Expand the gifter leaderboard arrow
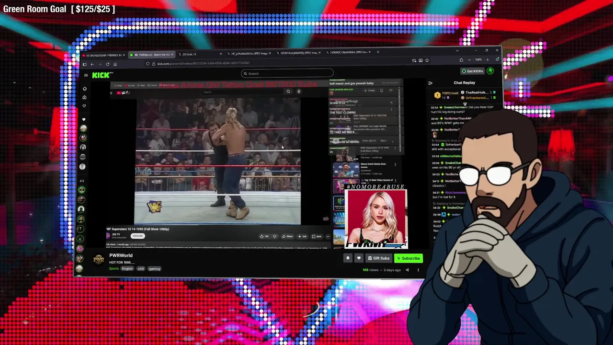This screenshot has height=345, width=613. pyautogui.click(x=465, y=104)
